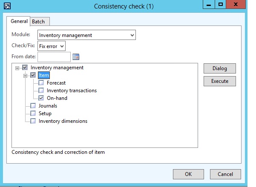Enable the Setup checkbox
The width and height of the screenshot is (256, 187).
[33, 113]
